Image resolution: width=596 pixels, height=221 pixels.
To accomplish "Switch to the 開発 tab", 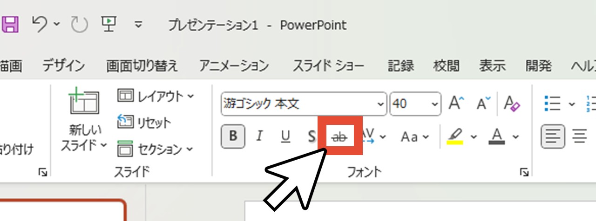I will pos(539,65).
